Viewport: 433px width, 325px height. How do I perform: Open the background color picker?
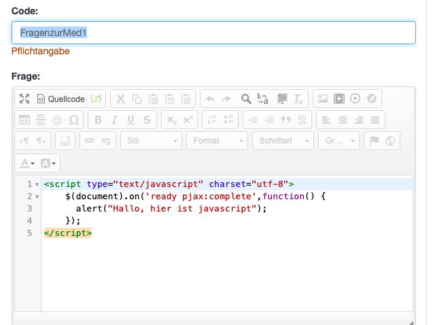pos(50,162)
